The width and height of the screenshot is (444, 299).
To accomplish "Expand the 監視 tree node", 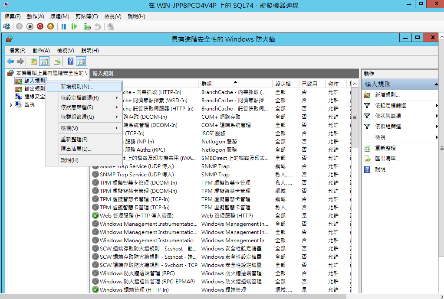I will point(11,105).
